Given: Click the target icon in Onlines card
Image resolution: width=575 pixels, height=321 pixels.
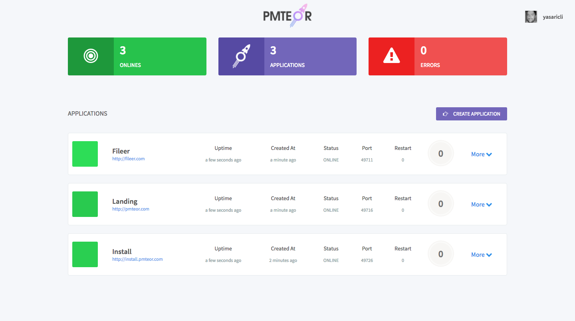Looking at the screenshot, I should (91, 56).
